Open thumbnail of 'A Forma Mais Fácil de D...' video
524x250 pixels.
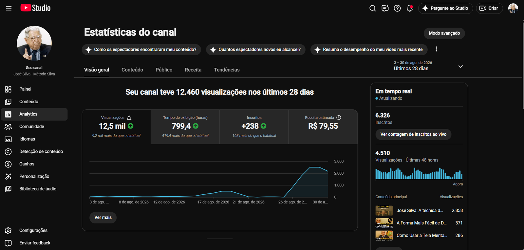click(384, 223)
